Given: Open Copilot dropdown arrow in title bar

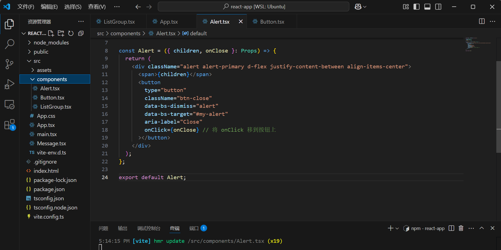Looking at the screenshot, I should pos(365,7).
